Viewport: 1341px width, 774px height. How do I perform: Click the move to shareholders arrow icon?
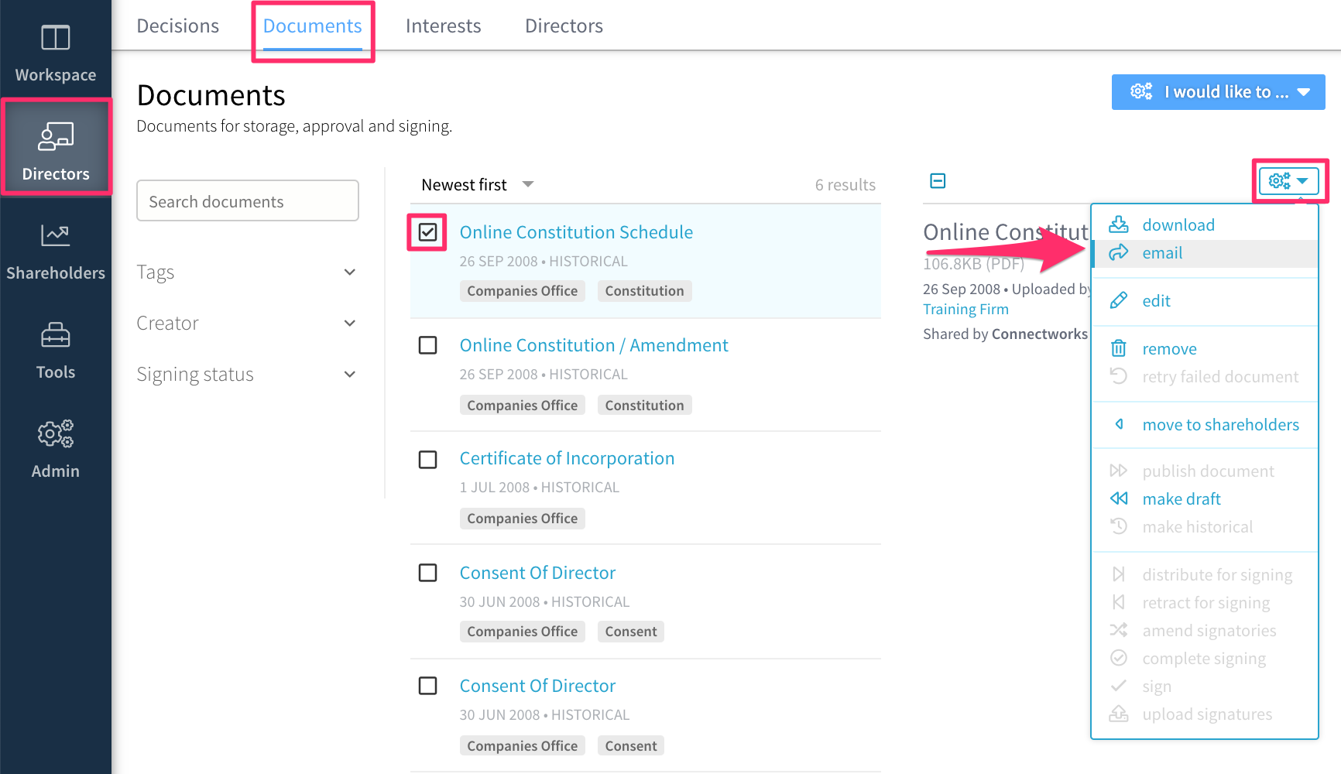1119,424
